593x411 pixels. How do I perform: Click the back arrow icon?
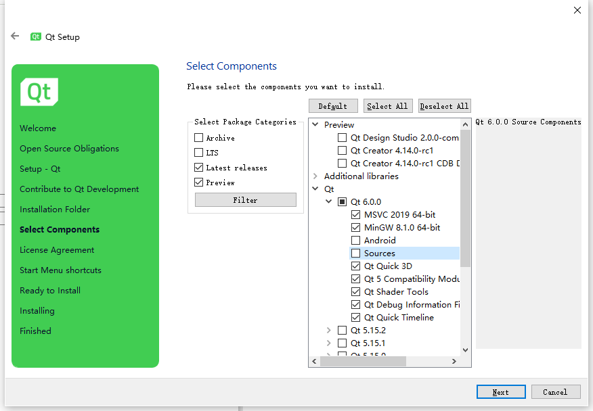pyautogui.click(x=15, y=37)
